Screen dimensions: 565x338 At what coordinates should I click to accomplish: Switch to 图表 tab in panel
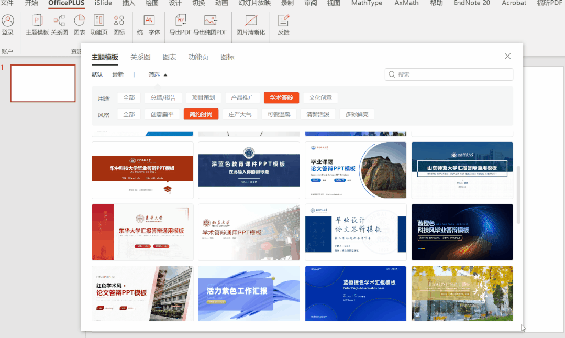pyautogui.click(x=169, y=57)
